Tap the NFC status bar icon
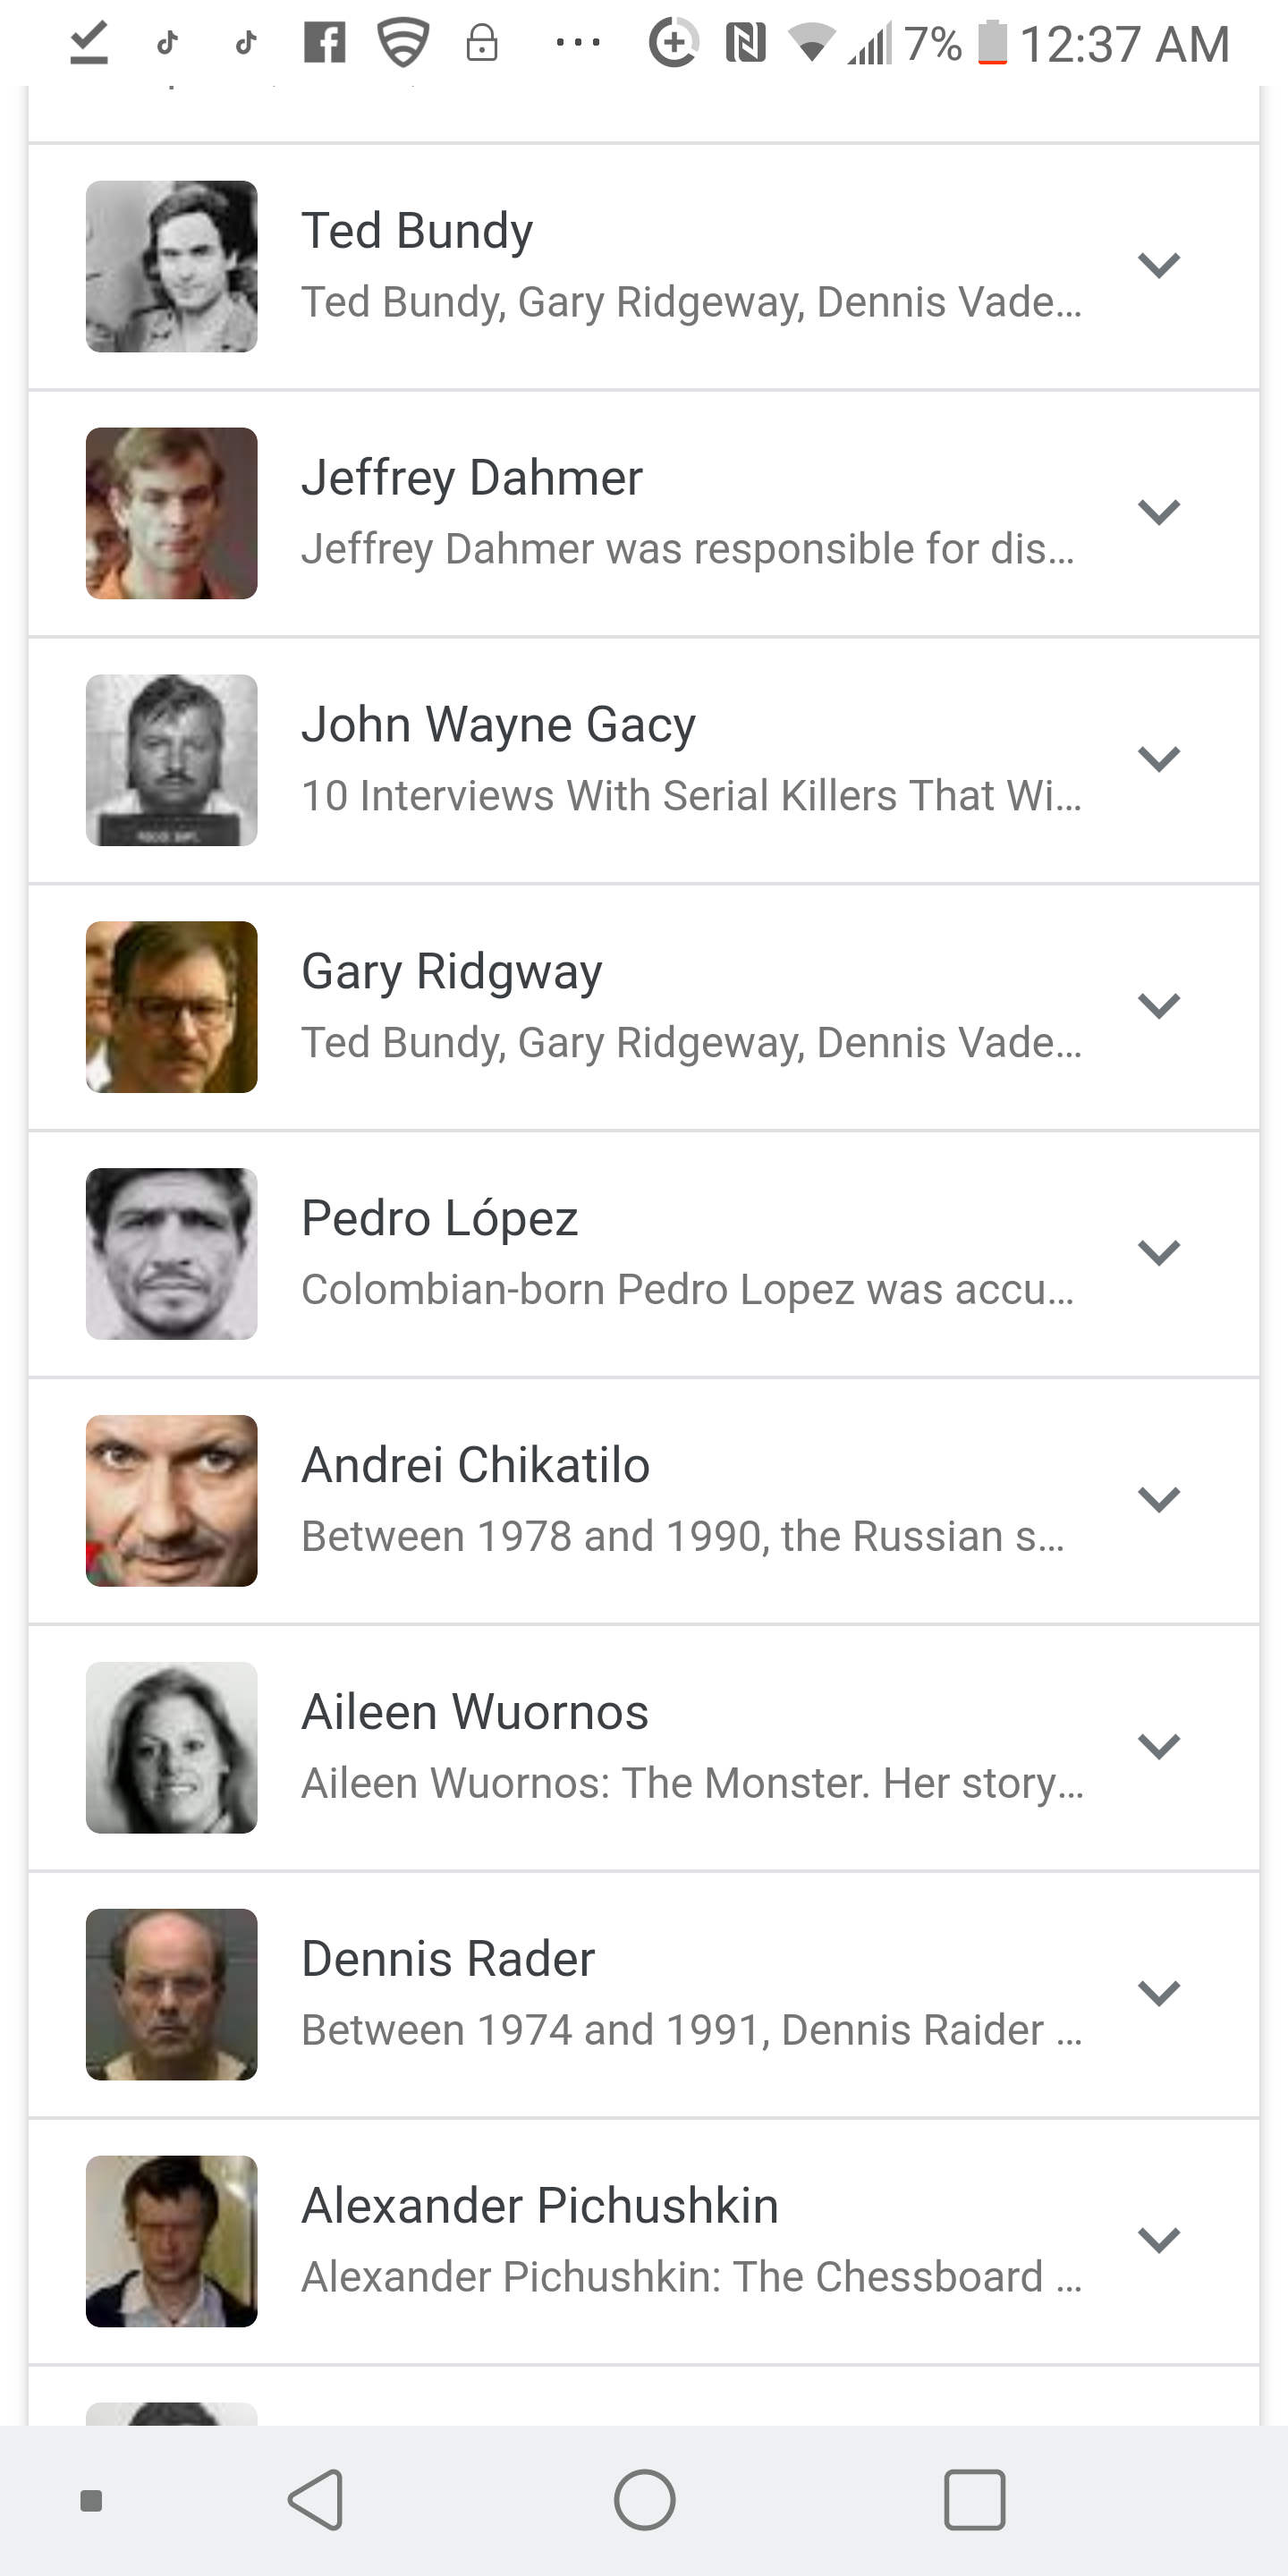 (745, 43)
